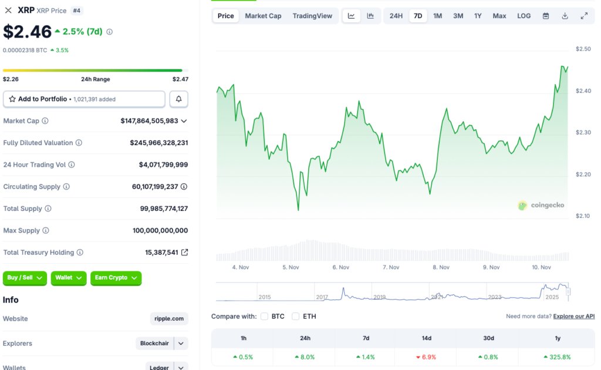Star XRP to Add to Portfolio

pyautogui.click(x=13, y=99)
